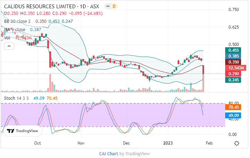Click the latest large red candlestick
Screen dimensions: 250x158
coord(204,69)
